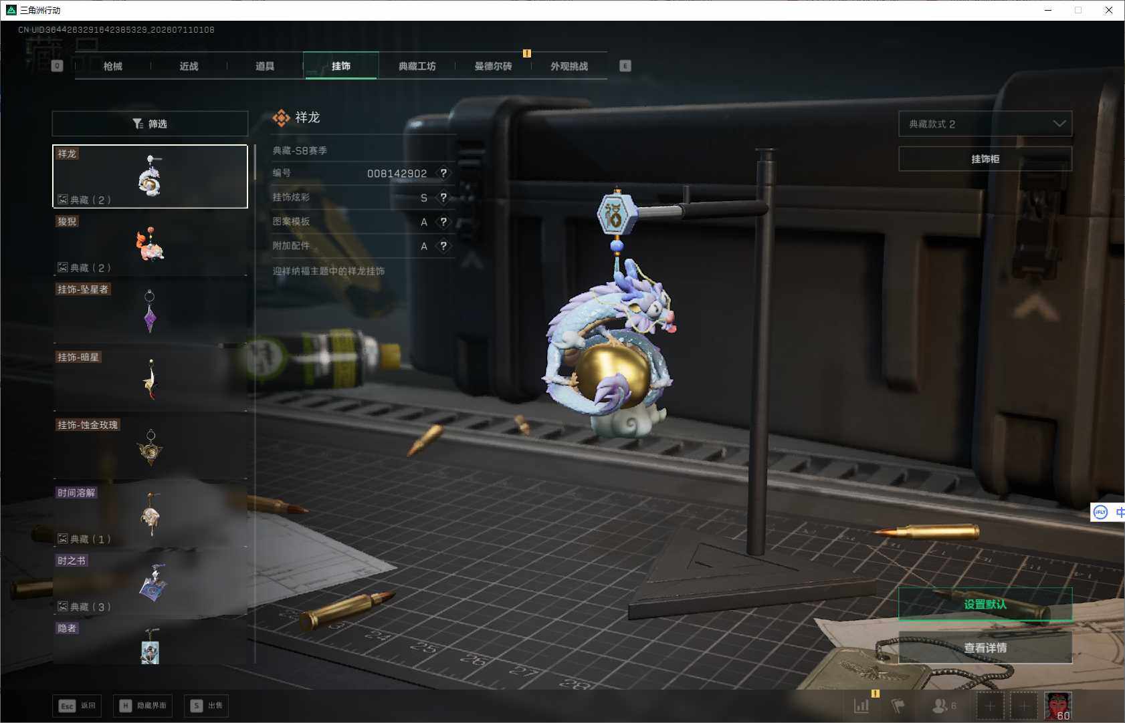Click the 查看详情 button
The height and width of the screenshot is (723, 1125).
985,647
